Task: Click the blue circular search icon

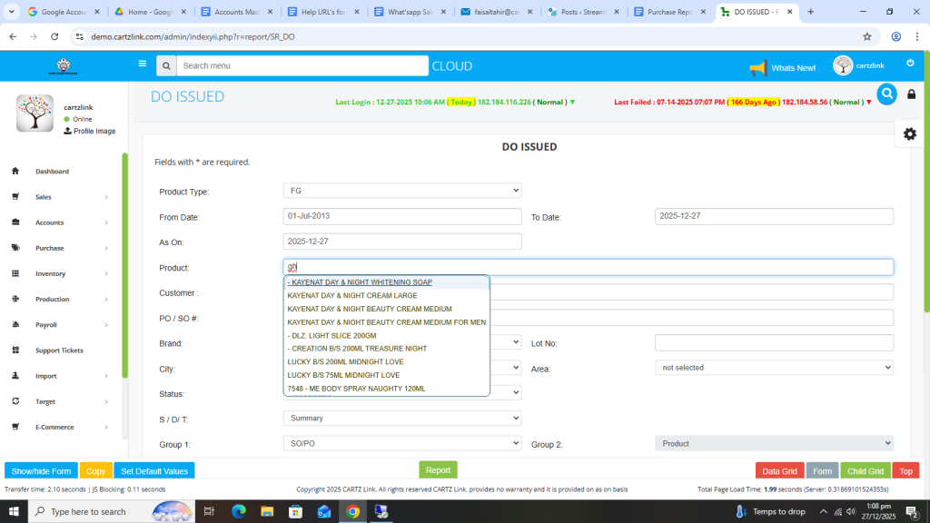Action: click(x=886, y=94)
